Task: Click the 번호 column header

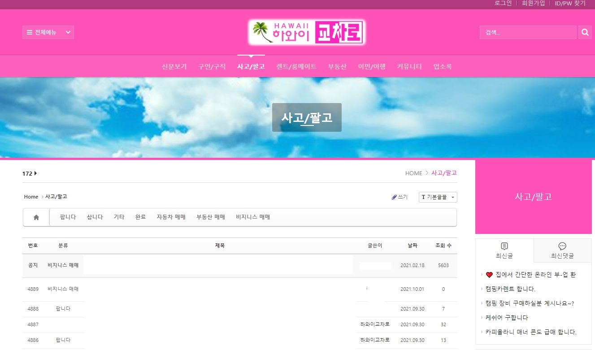Action: pyautogui.click(x=33, y=246)
